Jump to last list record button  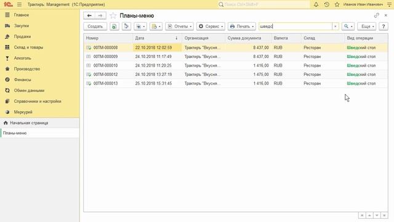point(384,215)
